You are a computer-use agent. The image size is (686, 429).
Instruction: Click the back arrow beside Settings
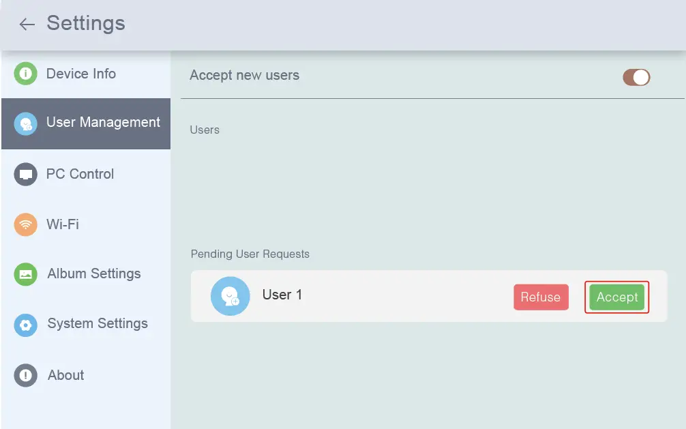click(27, 25)
